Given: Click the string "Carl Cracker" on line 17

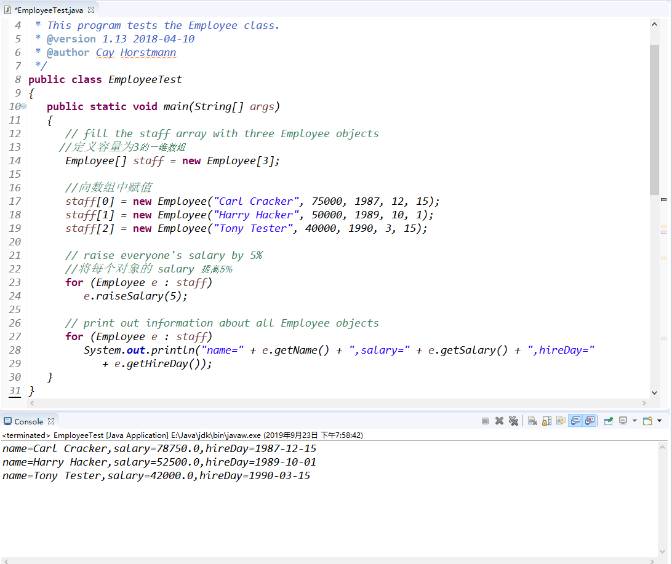Looking at the screenshot, I should [x=256, y=201].
